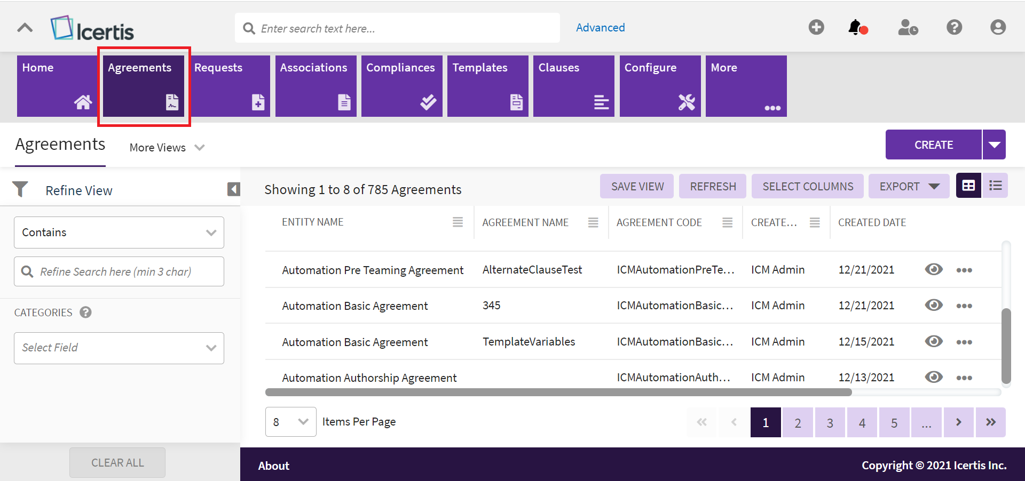Open the user profile icon

click(997, 27)
